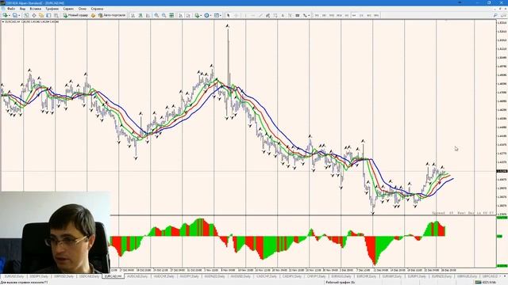
Task: Open the Сервис menu
Action: point(68,9)
